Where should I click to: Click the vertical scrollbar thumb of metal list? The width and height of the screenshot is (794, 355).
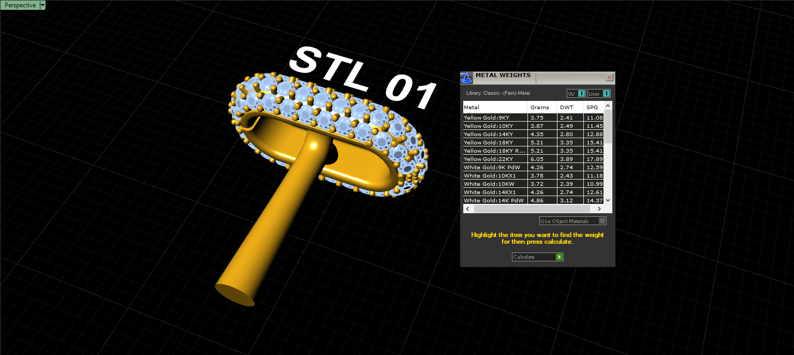pos(608,127)
